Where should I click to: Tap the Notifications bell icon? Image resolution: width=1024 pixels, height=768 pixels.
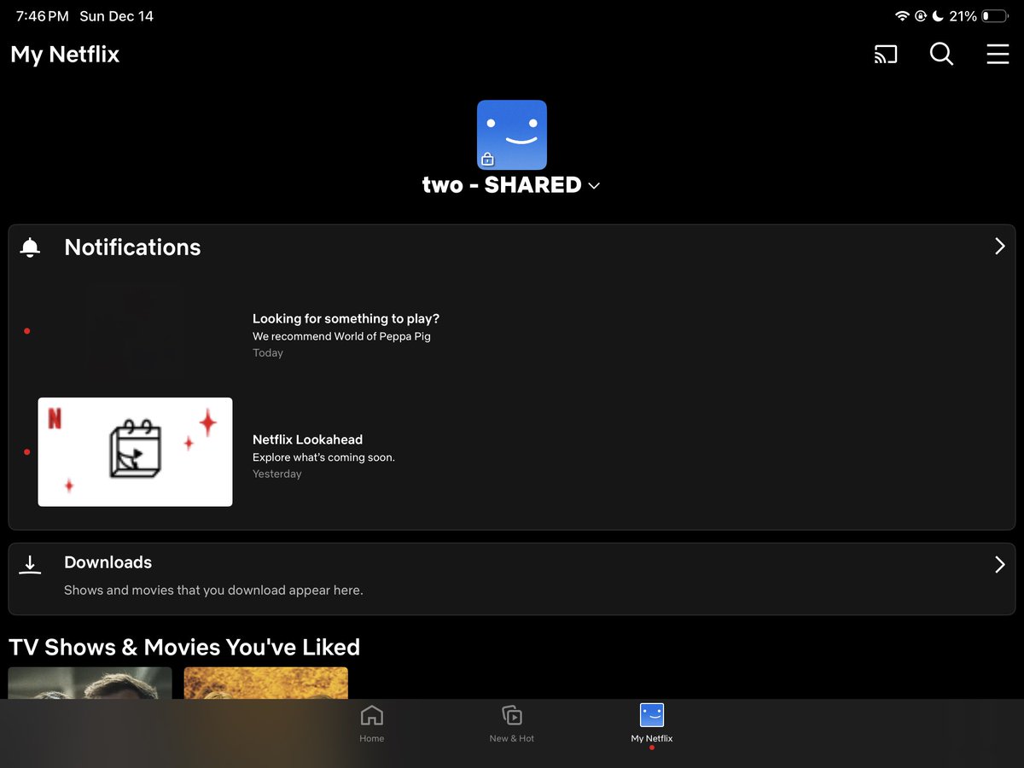pyautogui.click(x=30, y=247)
